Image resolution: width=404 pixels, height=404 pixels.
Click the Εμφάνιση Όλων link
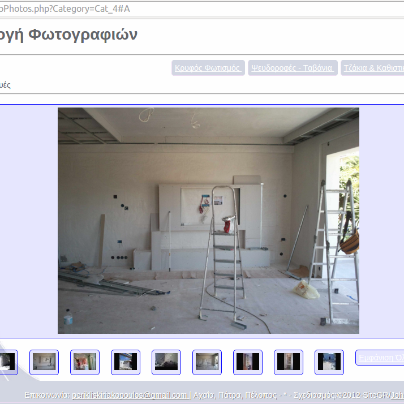coord(380,358)
